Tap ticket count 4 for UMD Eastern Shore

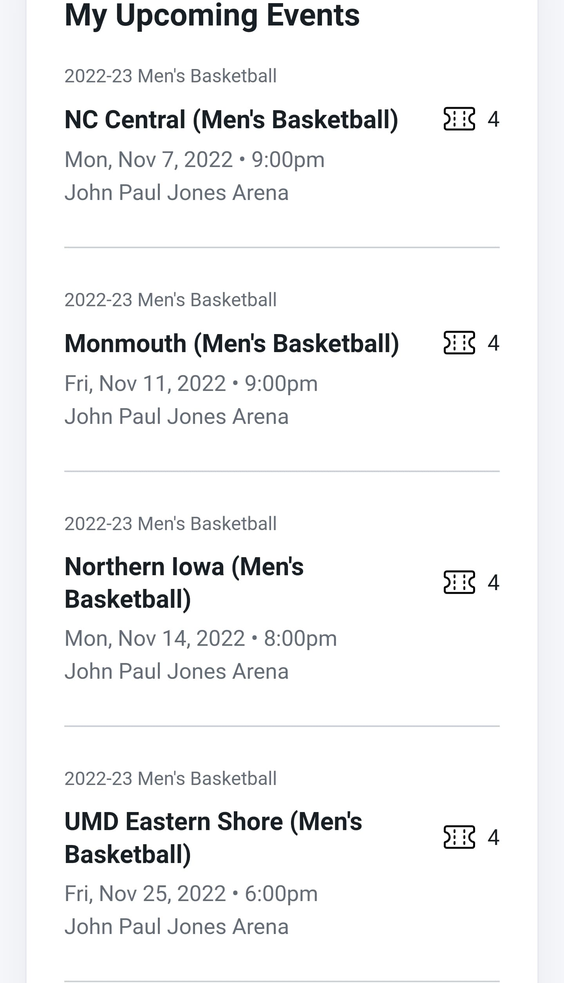pos(493,838)
